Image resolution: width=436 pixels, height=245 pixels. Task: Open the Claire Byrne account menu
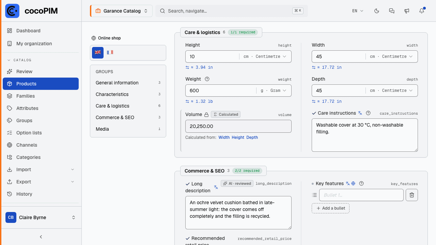click(41, 217)
